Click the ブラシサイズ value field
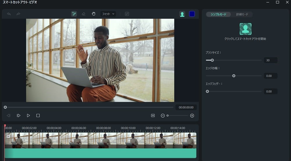The image size is (291, 161). [270, 60]
